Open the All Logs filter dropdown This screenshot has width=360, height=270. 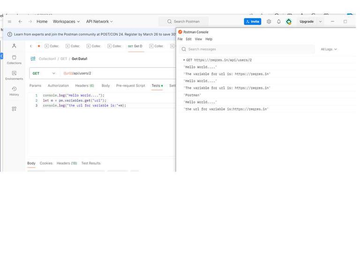[329, 49]
